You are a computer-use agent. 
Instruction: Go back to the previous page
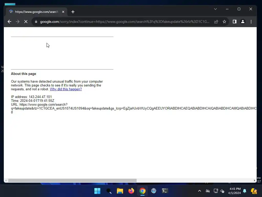click(x=9, y=22)
